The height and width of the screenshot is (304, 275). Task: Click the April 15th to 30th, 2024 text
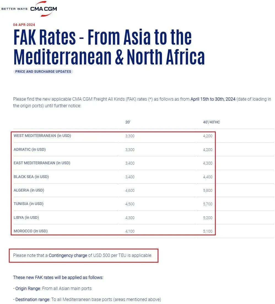(213, 99)
